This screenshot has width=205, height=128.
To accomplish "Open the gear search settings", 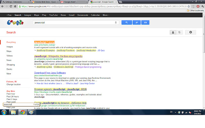I will click(191, 32).
